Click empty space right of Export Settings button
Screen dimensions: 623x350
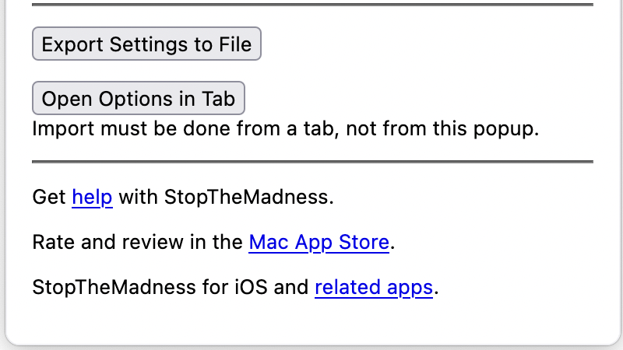[428, 44]
